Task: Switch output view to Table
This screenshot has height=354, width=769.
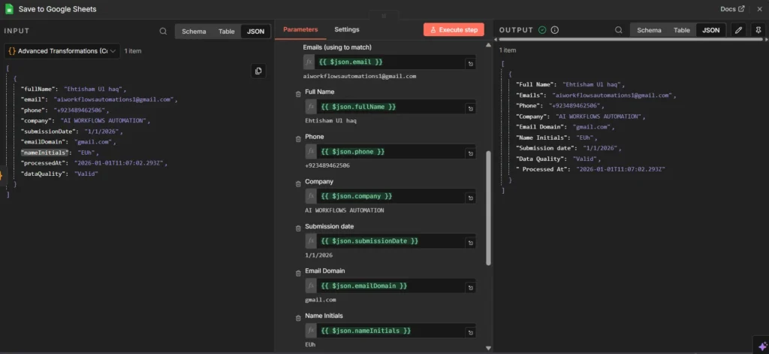Action: pos(681,30)
